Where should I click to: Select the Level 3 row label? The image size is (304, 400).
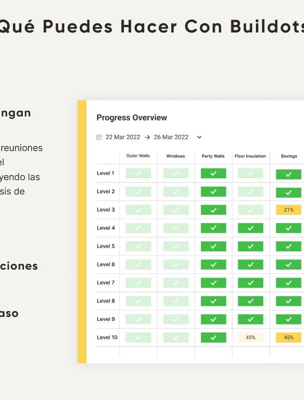106,210
